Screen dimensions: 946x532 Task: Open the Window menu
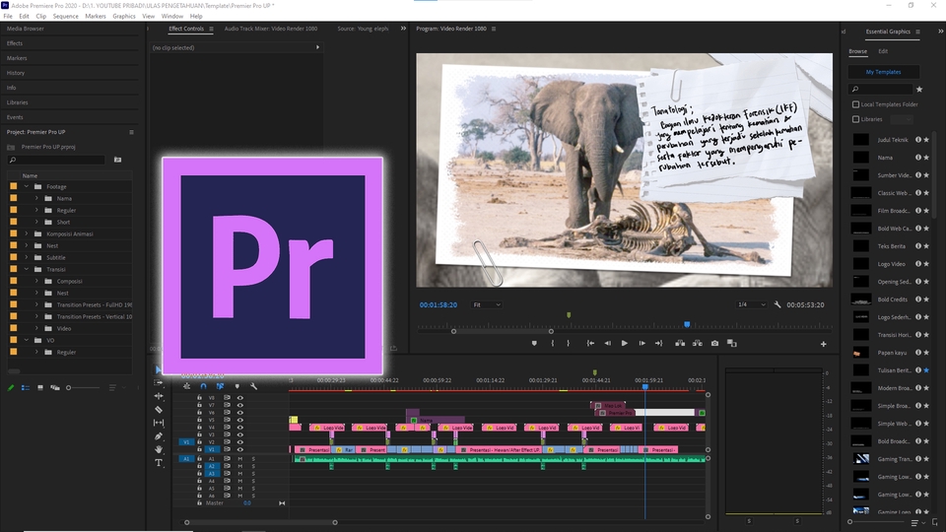point(171,17)
